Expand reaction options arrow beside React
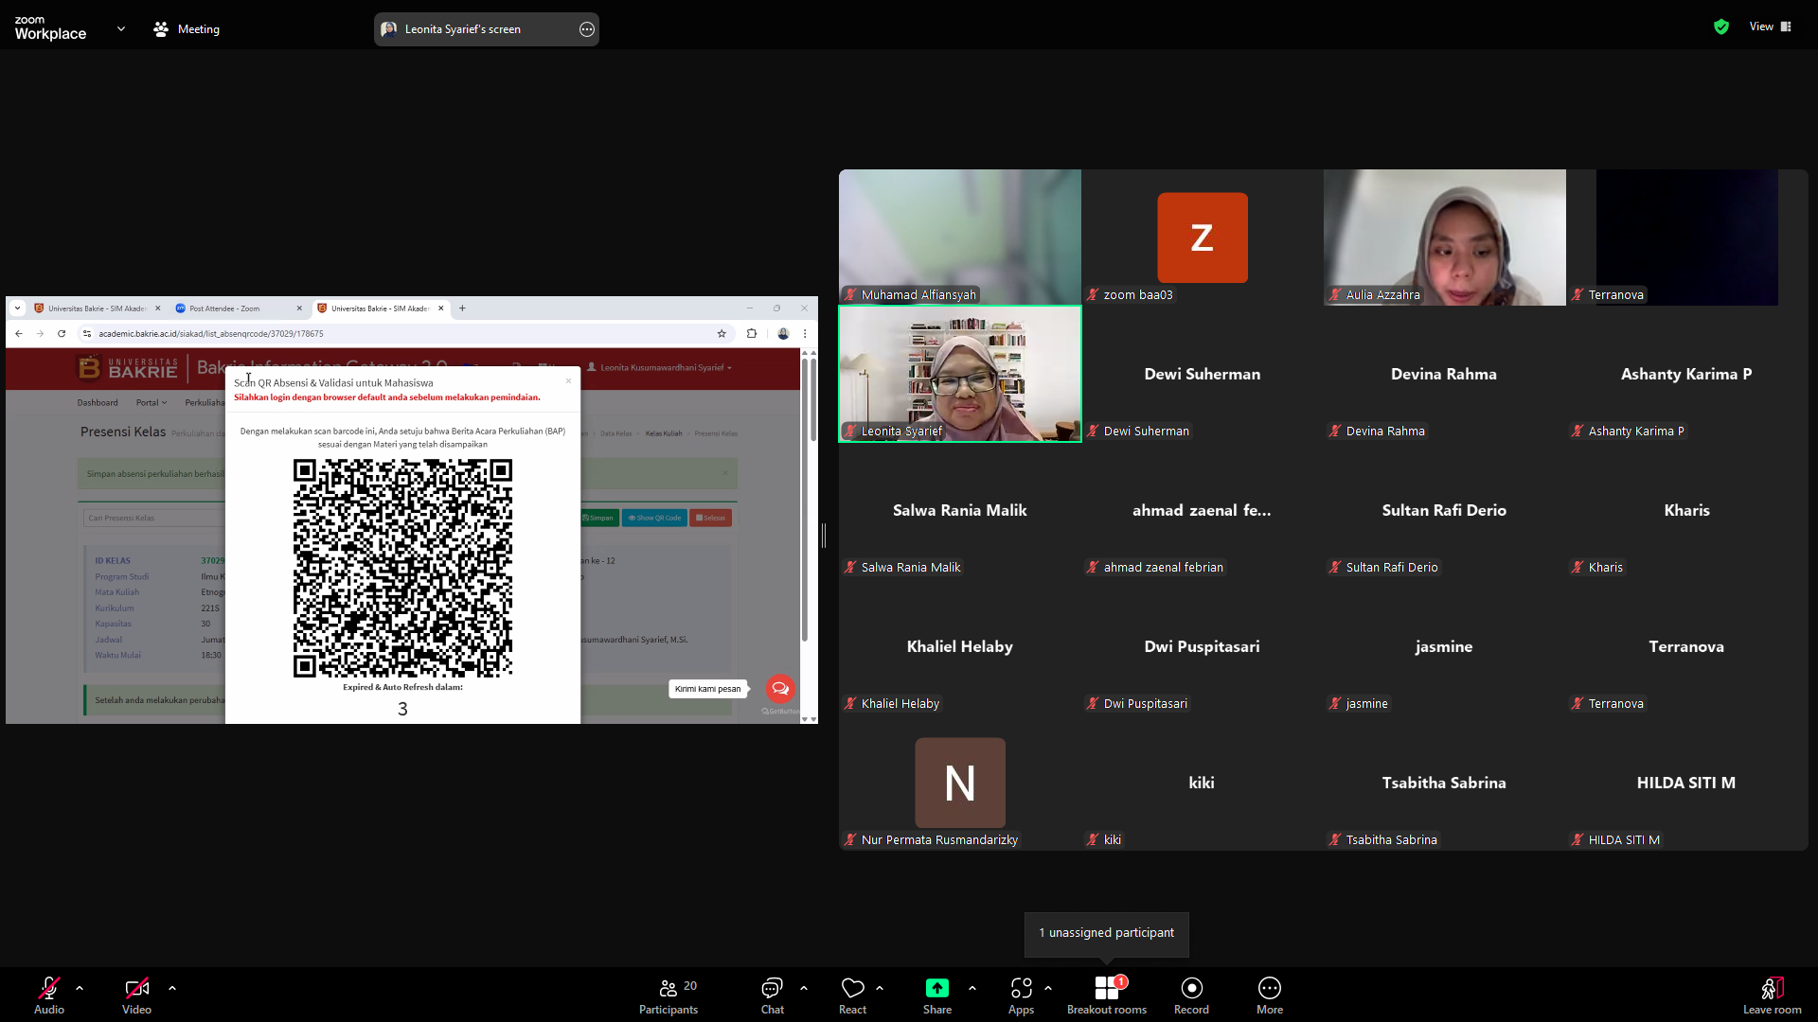Screen dimensions: 1818x1022 click(880, 988)
